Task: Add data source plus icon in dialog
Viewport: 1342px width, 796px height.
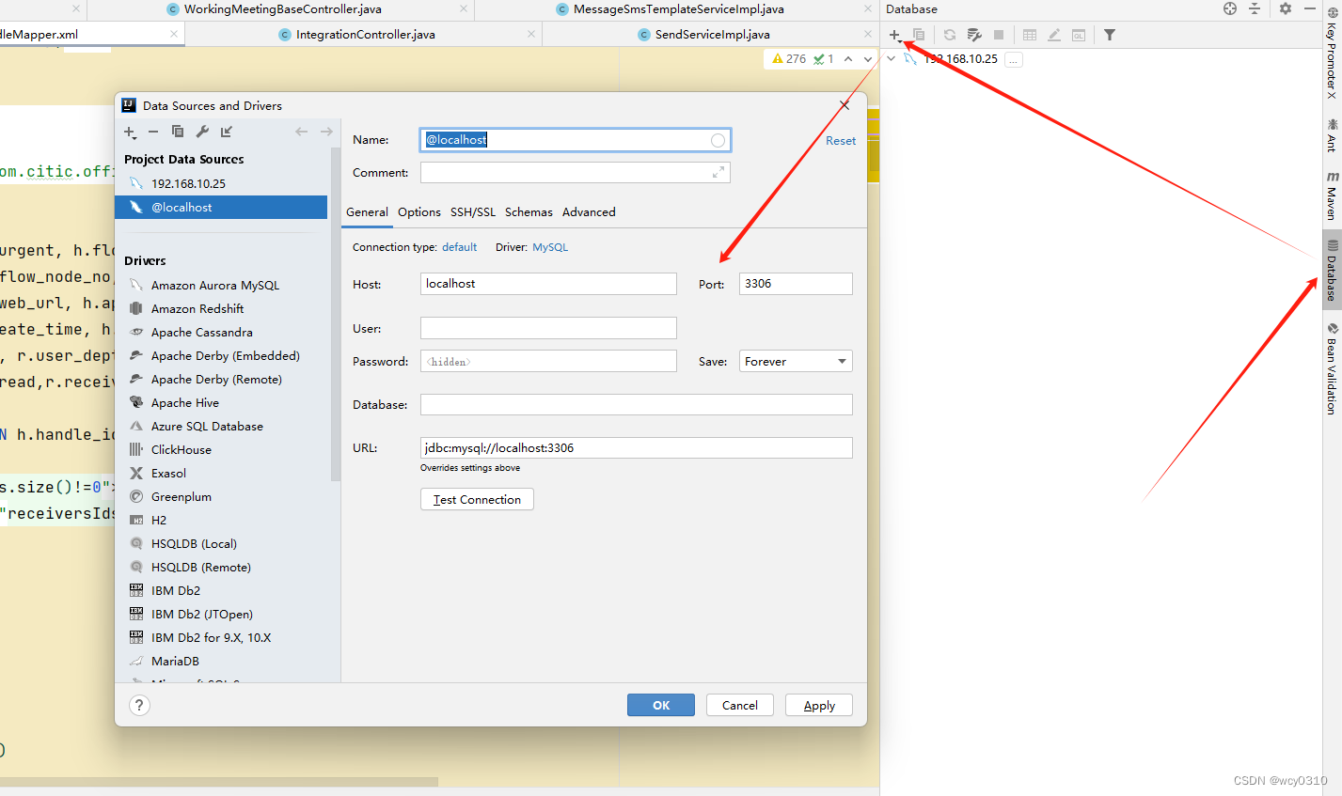Action: (x=130, y=132)
